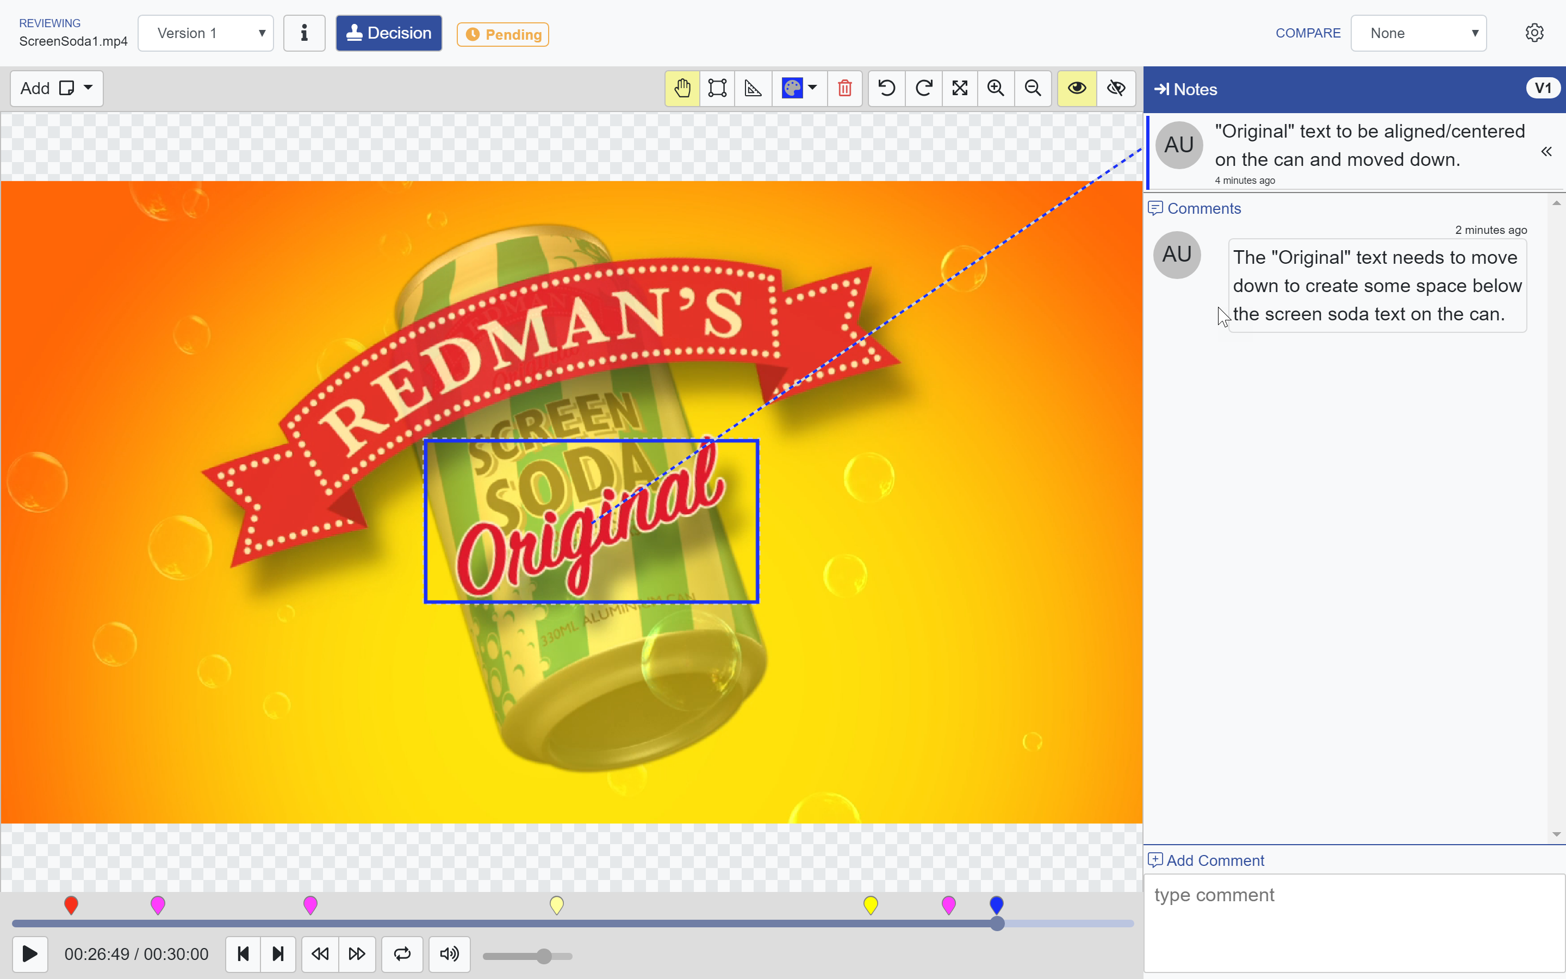Image resolution: width=1566 pixels, height=979 pixels.
Task: Toggle loop playback
Action: 402,954
